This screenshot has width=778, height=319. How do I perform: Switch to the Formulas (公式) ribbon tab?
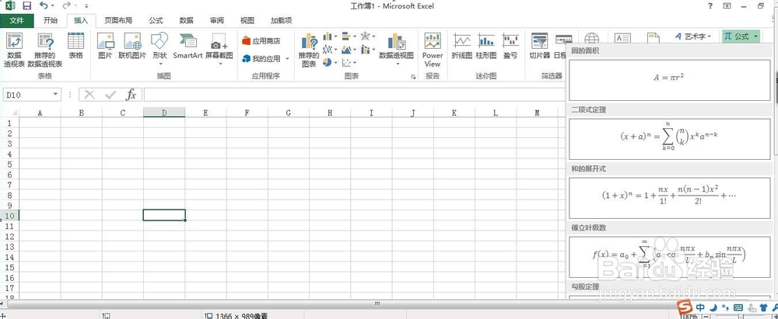(x=156, y=20)
